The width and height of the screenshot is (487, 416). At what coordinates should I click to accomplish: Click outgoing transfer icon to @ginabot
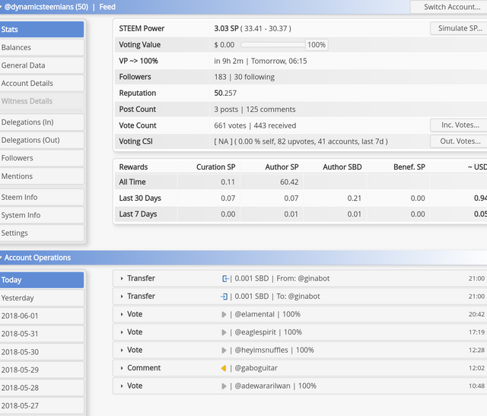coord(224,297)
